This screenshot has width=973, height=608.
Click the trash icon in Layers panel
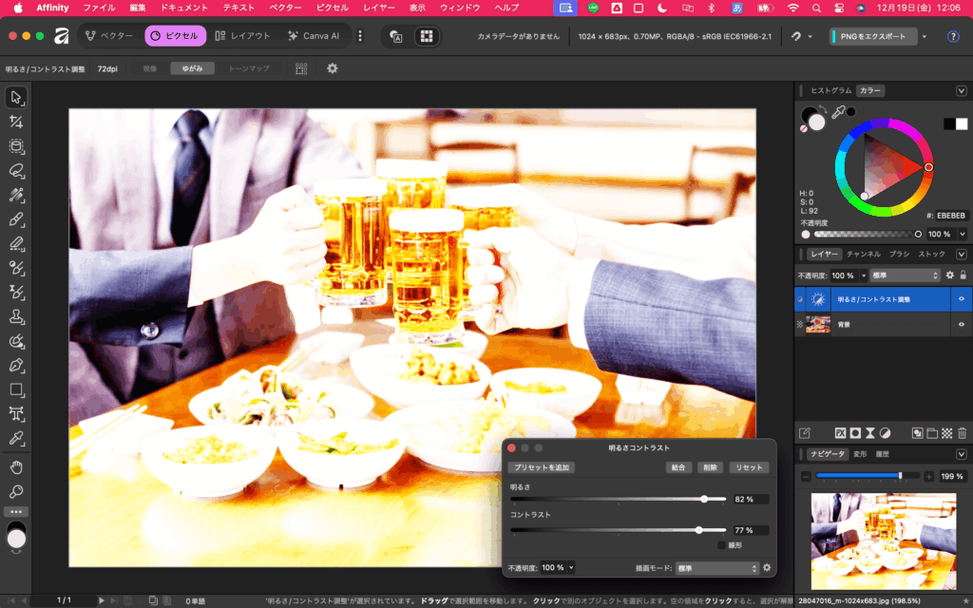click(962, 433)
